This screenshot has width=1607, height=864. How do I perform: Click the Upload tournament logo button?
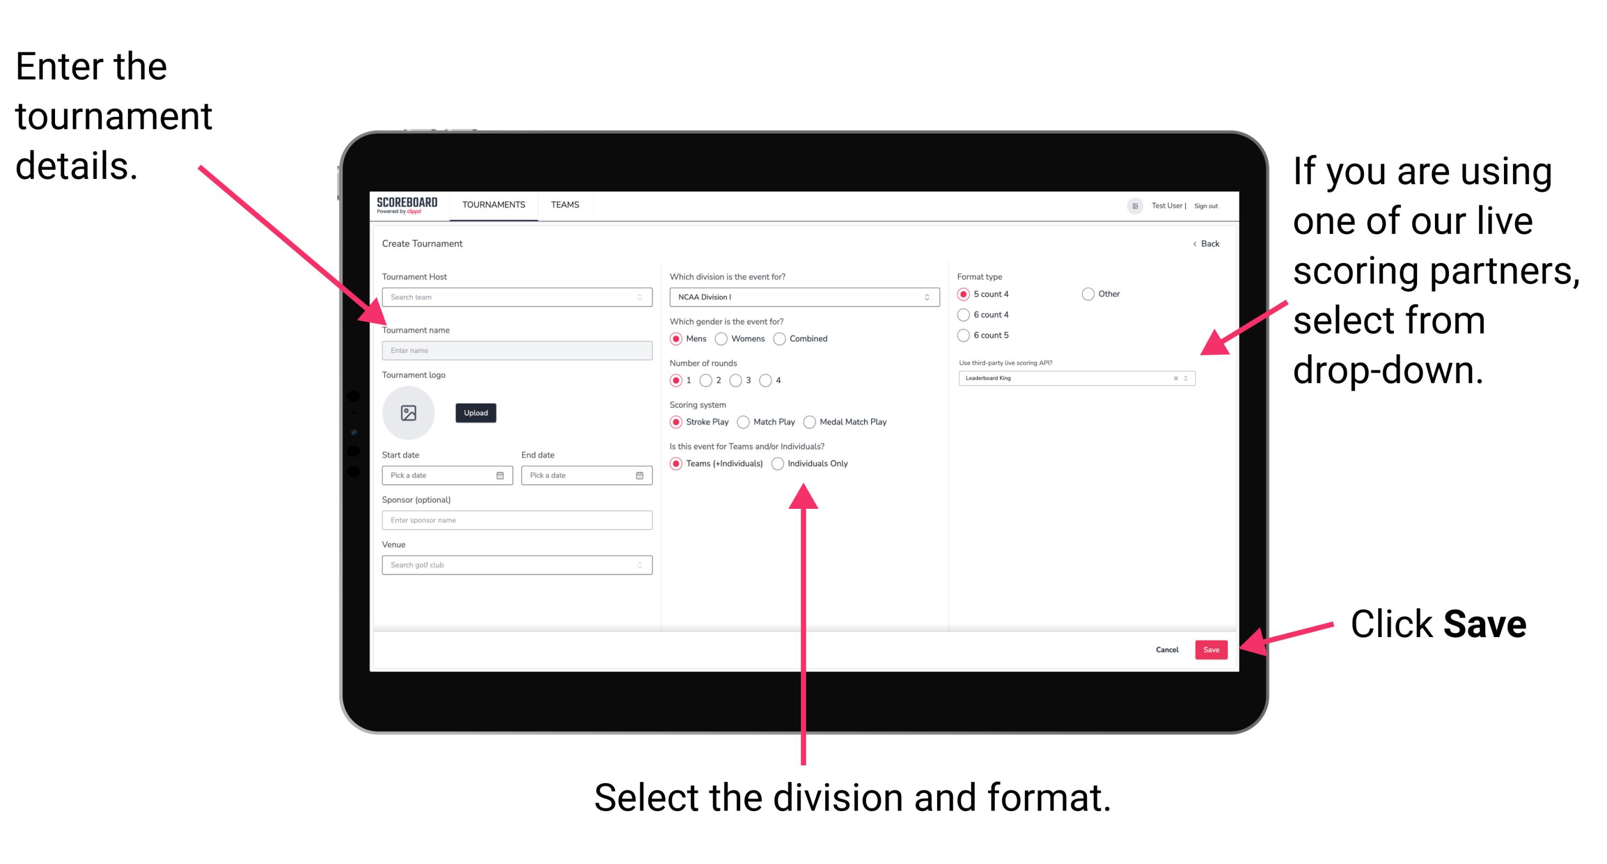[476, 413]
